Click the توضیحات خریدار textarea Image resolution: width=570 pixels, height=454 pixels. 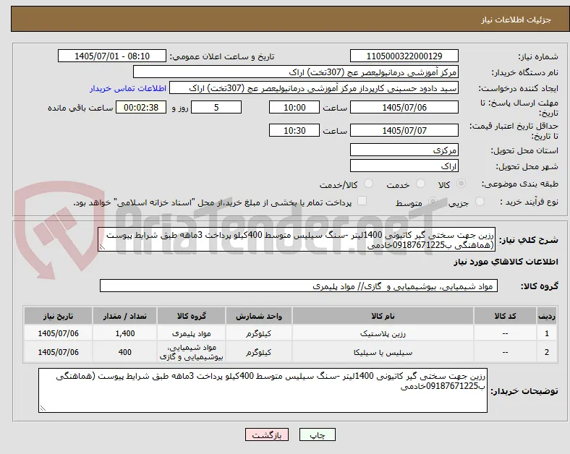coord(263,390)
